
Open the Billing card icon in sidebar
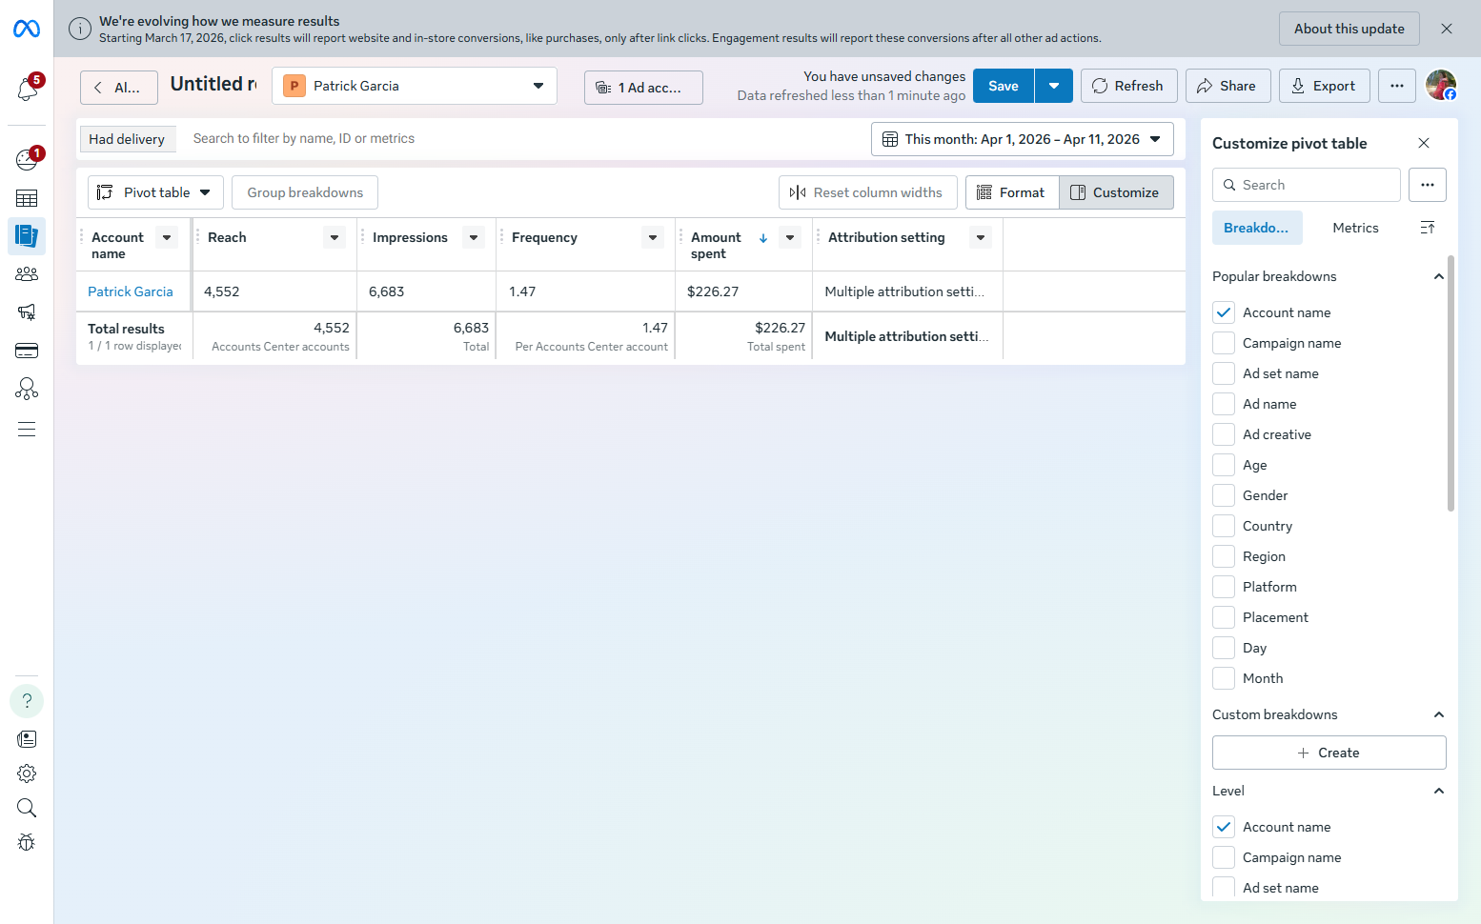point(27,351)
